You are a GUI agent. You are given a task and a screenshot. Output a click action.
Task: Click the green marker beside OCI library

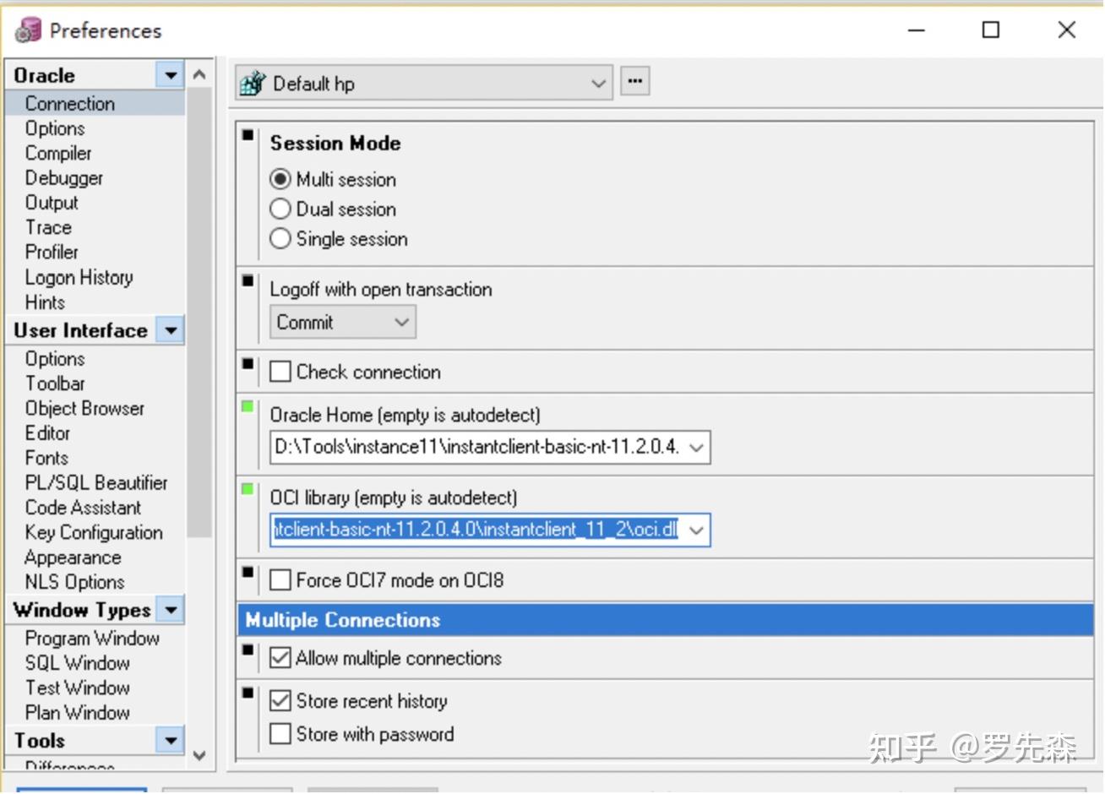pyautogui.click(x=248, y=489)
